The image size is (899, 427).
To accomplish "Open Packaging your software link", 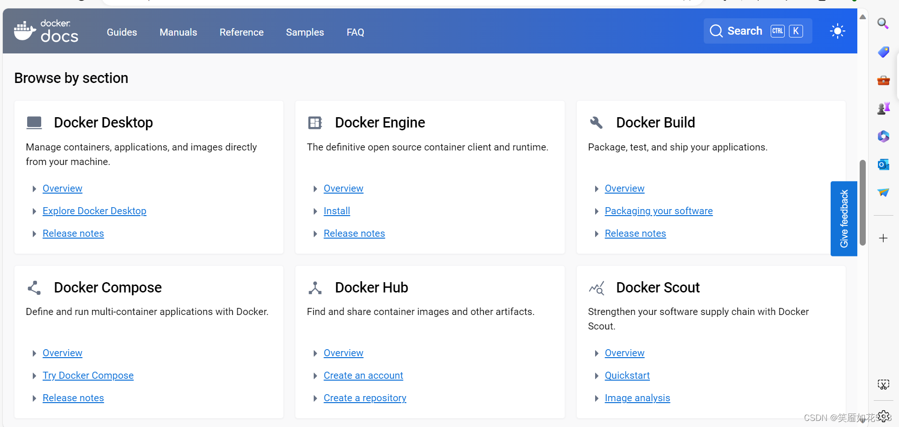I will [x=659, y=211].
